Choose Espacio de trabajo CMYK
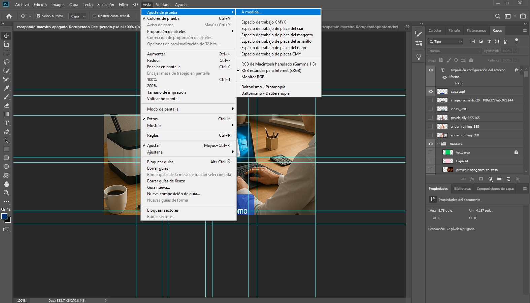This screenshot has height=303, width=530. coord(263,22)
